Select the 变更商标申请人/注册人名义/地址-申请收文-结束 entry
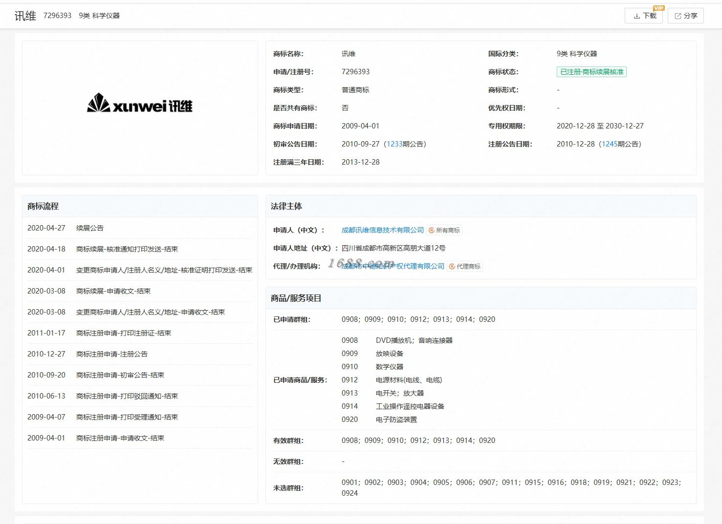The image size is (722, 524). (140, 312)
